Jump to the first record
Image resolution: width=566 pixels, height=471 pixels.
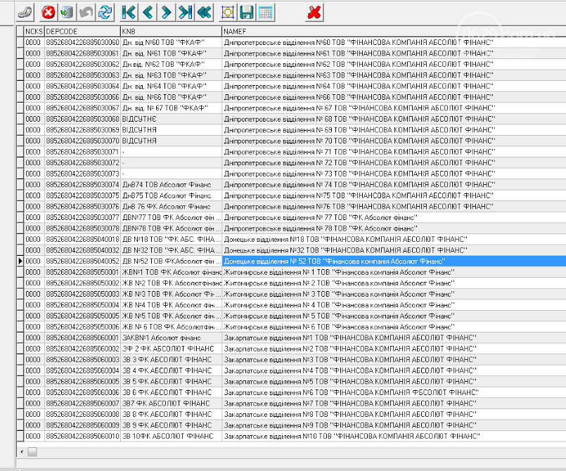tap(129, 12)
